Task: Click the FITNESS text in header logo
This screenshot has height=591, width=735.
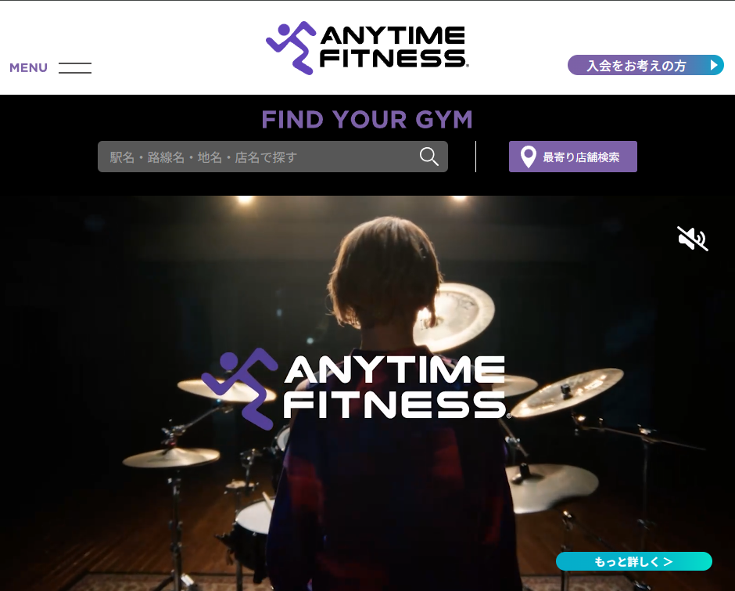Action: (x=393, y=59)
